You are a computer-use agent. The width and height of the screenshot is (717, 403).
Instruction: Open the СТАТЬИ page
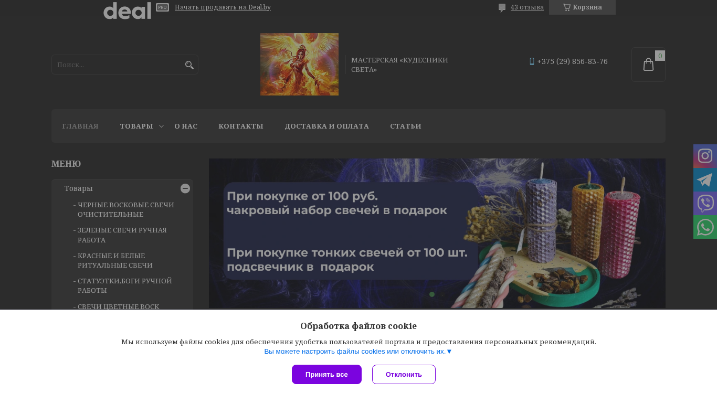(x=406, y=126)
